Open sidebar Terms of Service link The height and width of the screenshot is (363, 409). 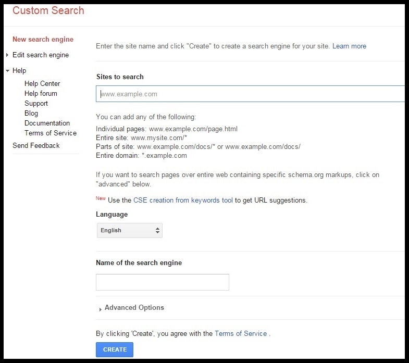click(51, 133)
